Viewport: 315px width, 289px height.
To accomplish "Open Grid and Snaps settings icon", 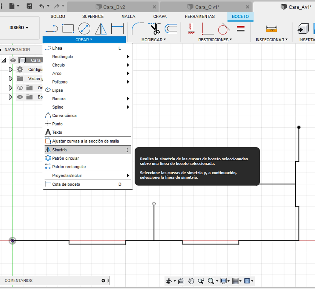I will click(x=235, y=281).
